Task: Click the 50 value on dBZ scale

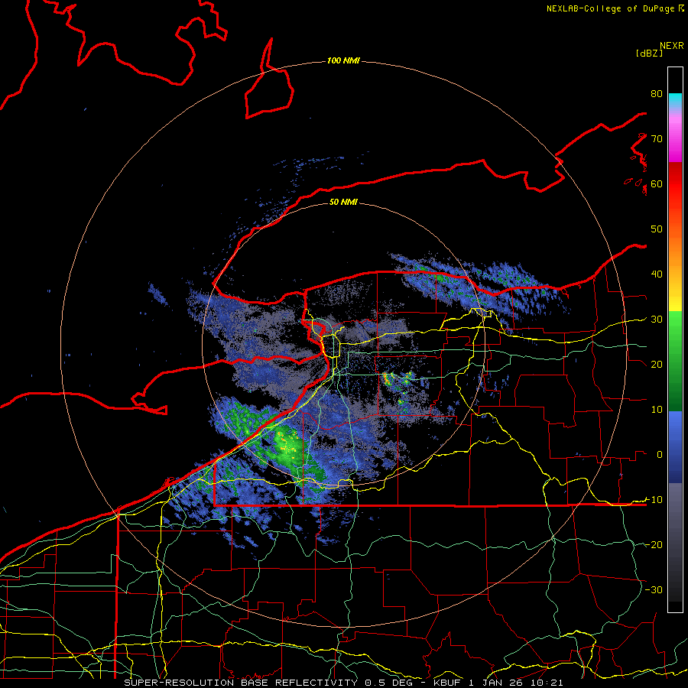Action: click(657, 229)
